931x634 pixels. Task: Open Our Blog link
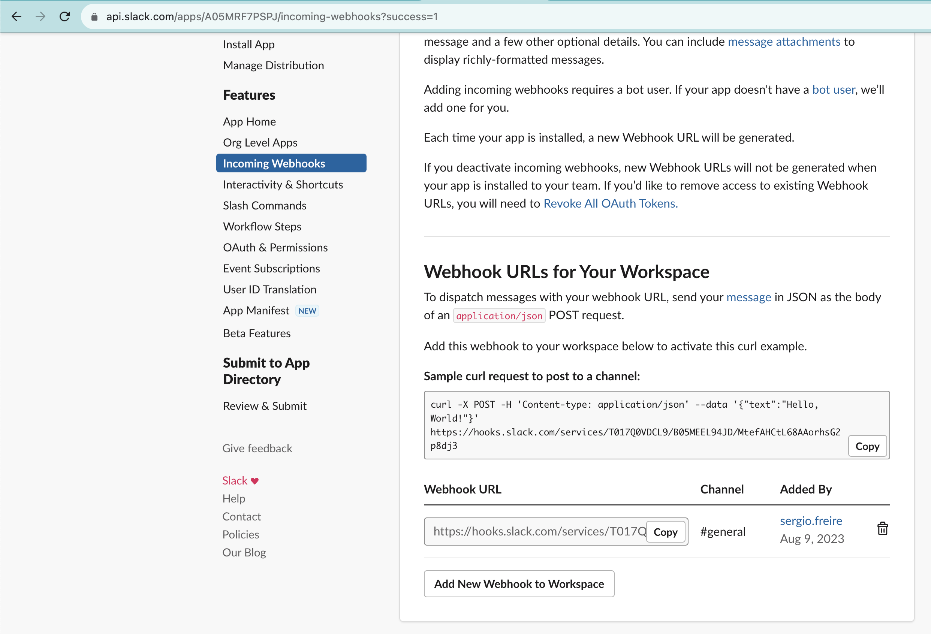click(244, 553)
